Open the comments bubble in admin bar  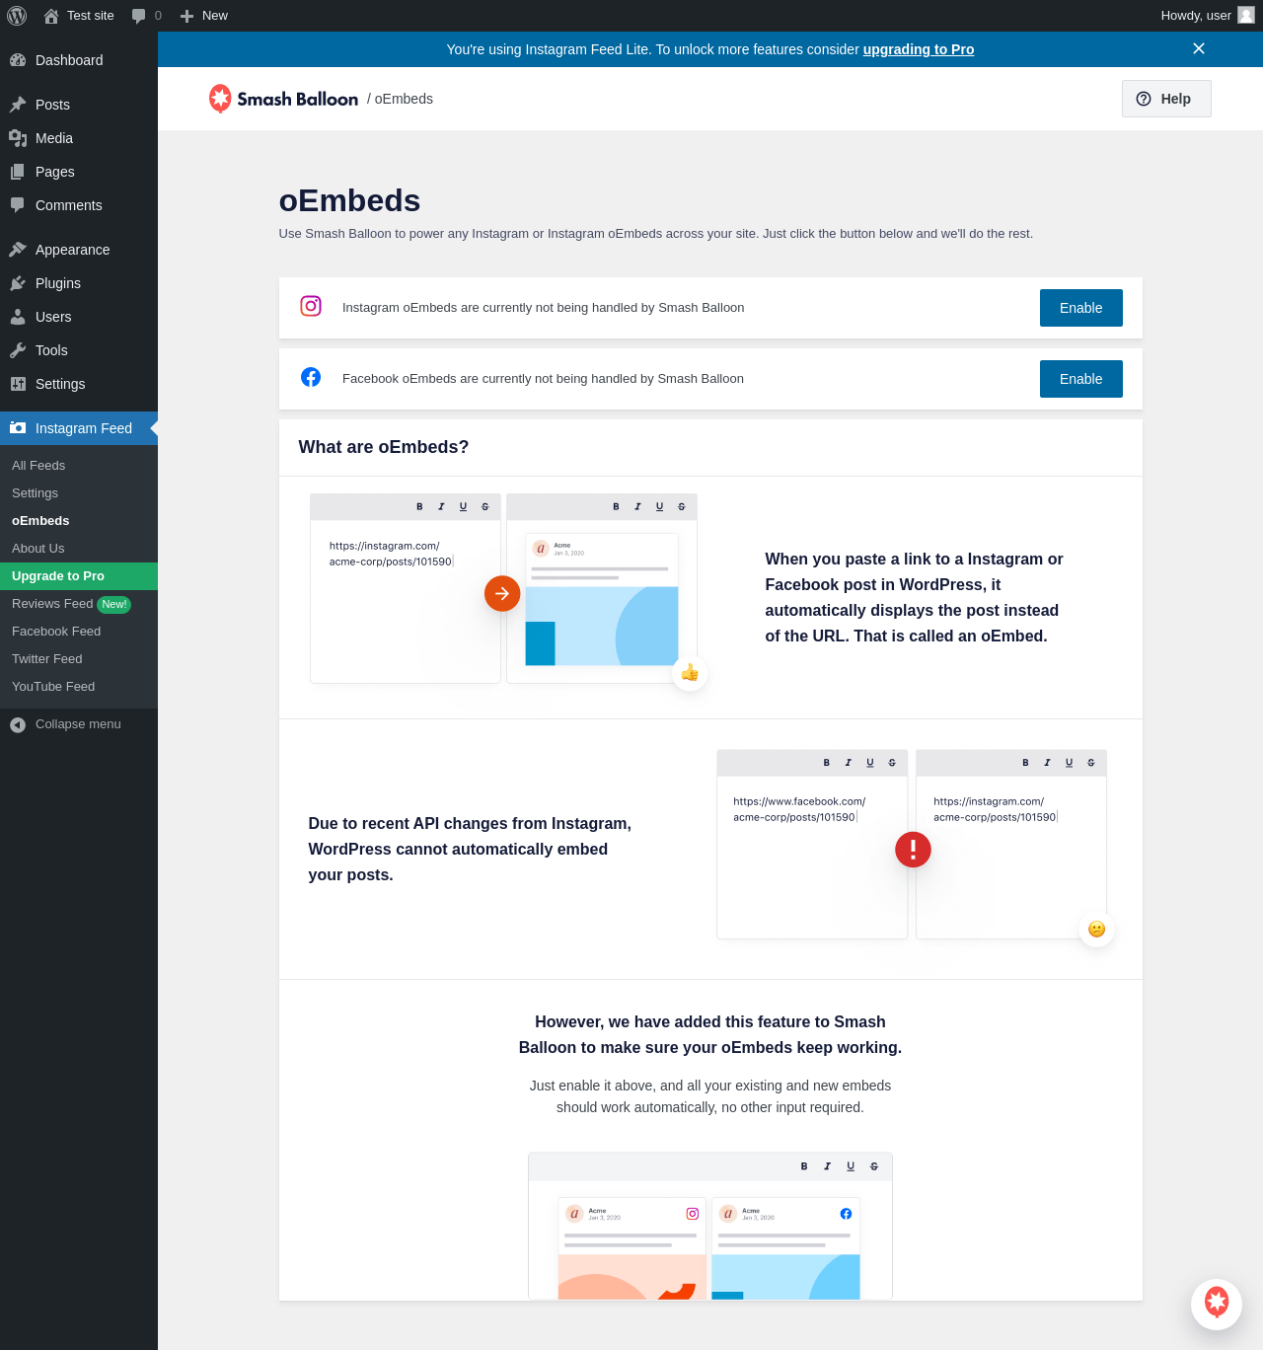pyautogui.click(x=146, y=16)
